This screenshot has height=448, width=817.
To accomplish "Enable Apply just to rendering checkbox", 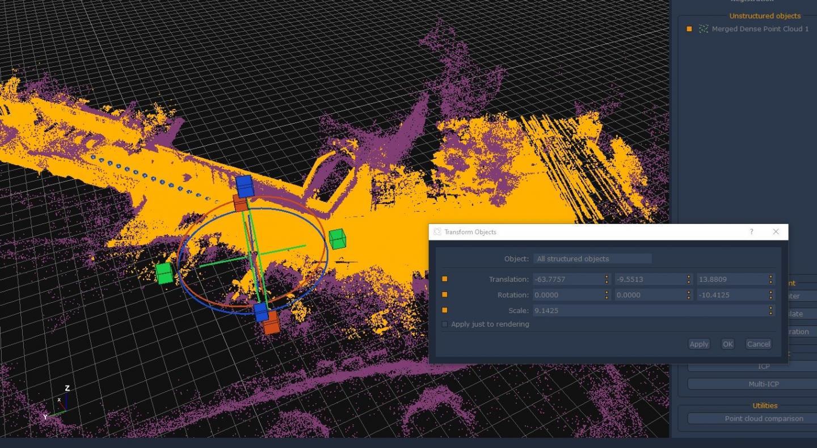I will click(444, 324).
